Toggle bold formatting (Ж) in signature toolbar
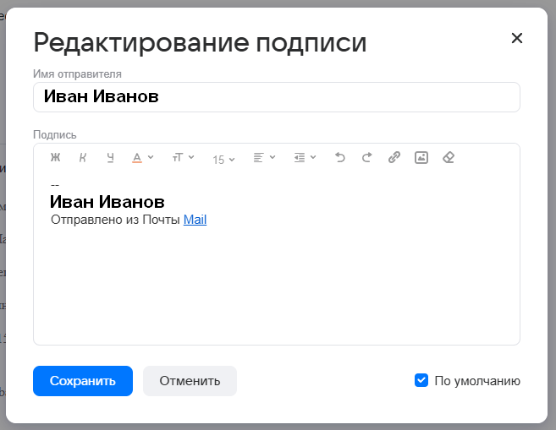Viewport: 556px width, 430px height. click(56, 157)
